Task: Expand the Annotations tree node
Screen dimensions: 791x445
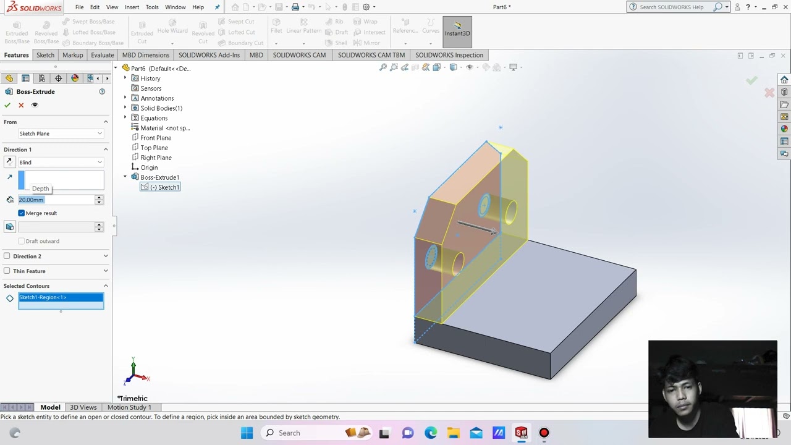Action: tap(125, 98)
